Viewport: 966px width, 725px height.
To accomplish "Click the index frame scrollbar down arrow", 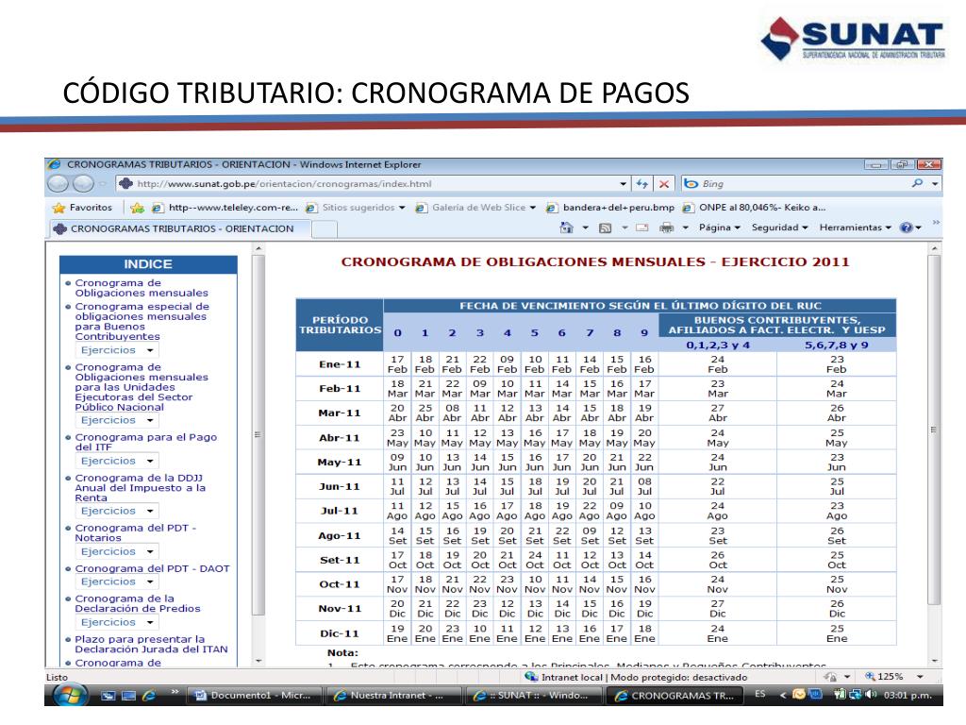I will click(258, 661).
